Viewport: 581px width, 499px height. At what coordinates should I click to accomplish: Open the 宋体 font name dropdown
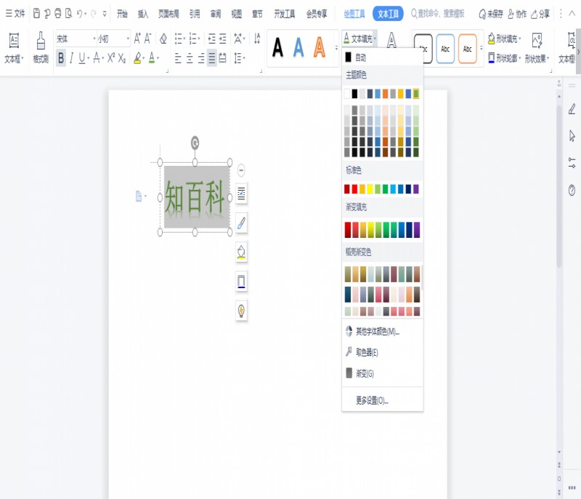pos(94,39)
